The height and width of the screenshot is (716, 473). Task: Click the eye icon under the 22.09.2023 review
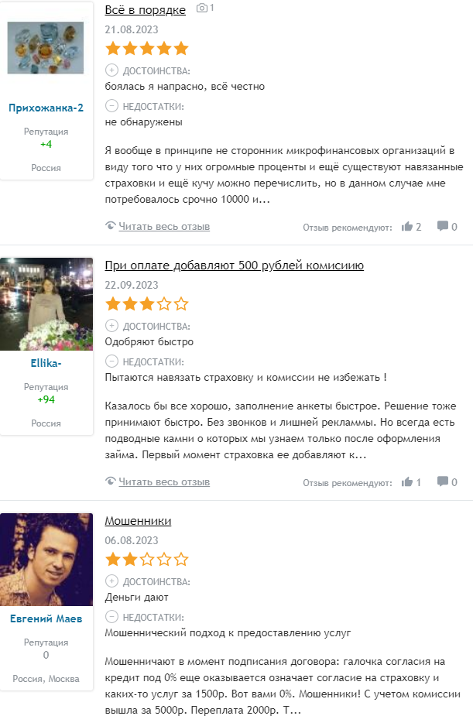click(110, 481)
